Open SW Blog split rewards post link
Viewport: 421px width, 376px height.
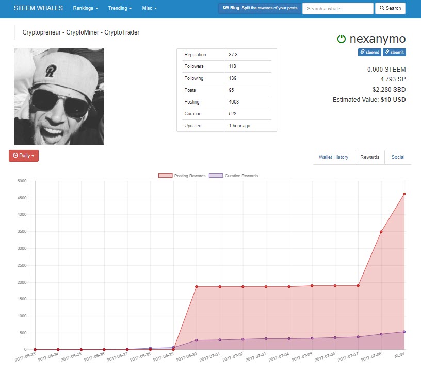point(260,8)
